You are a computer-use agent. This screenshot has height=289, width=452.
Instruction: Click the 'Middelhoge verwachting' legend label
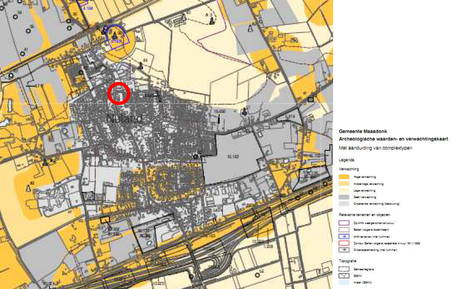coord(368,184)
